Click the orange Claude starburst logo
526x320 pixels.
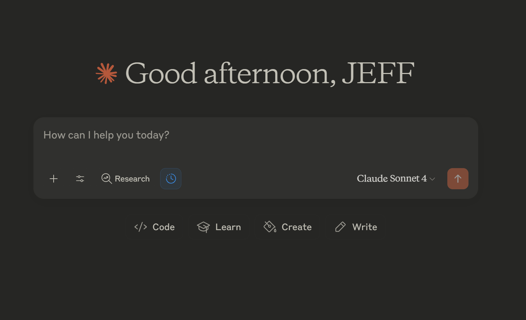(106, 74)
